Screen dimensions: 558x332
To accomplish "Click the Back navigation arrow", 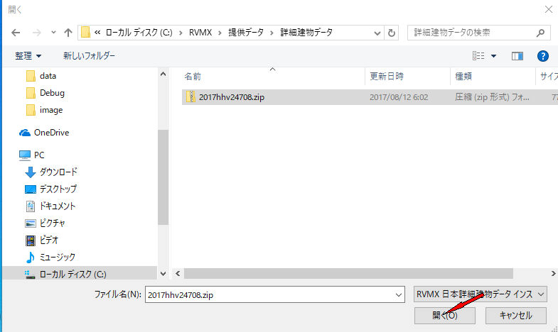I will 16,33.
